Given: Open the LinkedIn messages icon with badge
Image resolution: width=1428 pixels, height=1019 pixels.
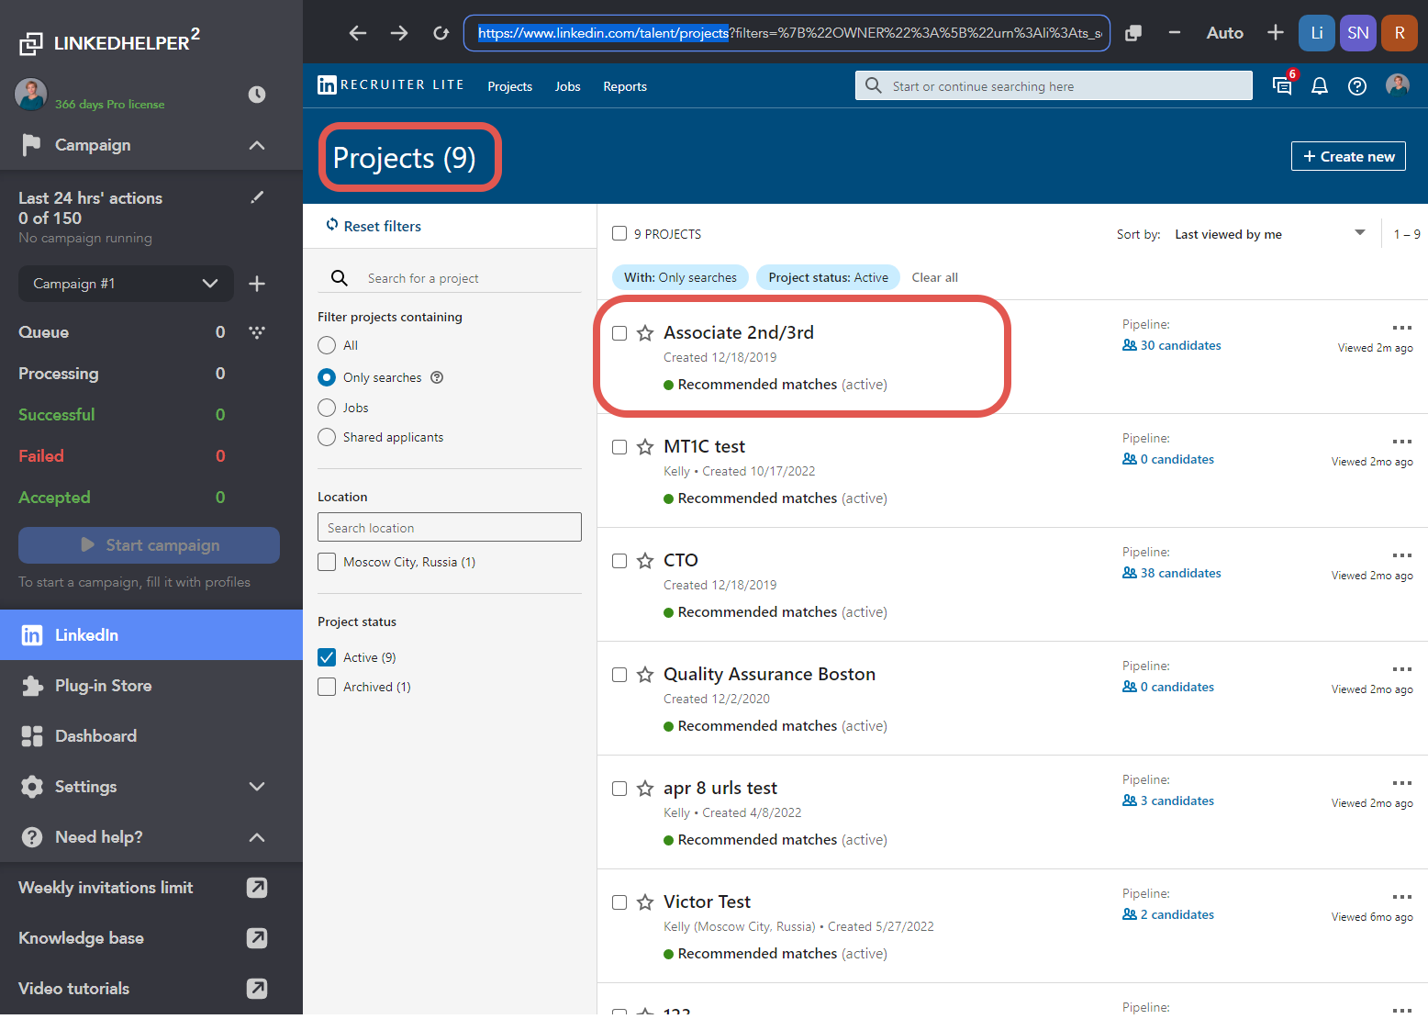Looking at the screenshot, I should coord(1282,86).
